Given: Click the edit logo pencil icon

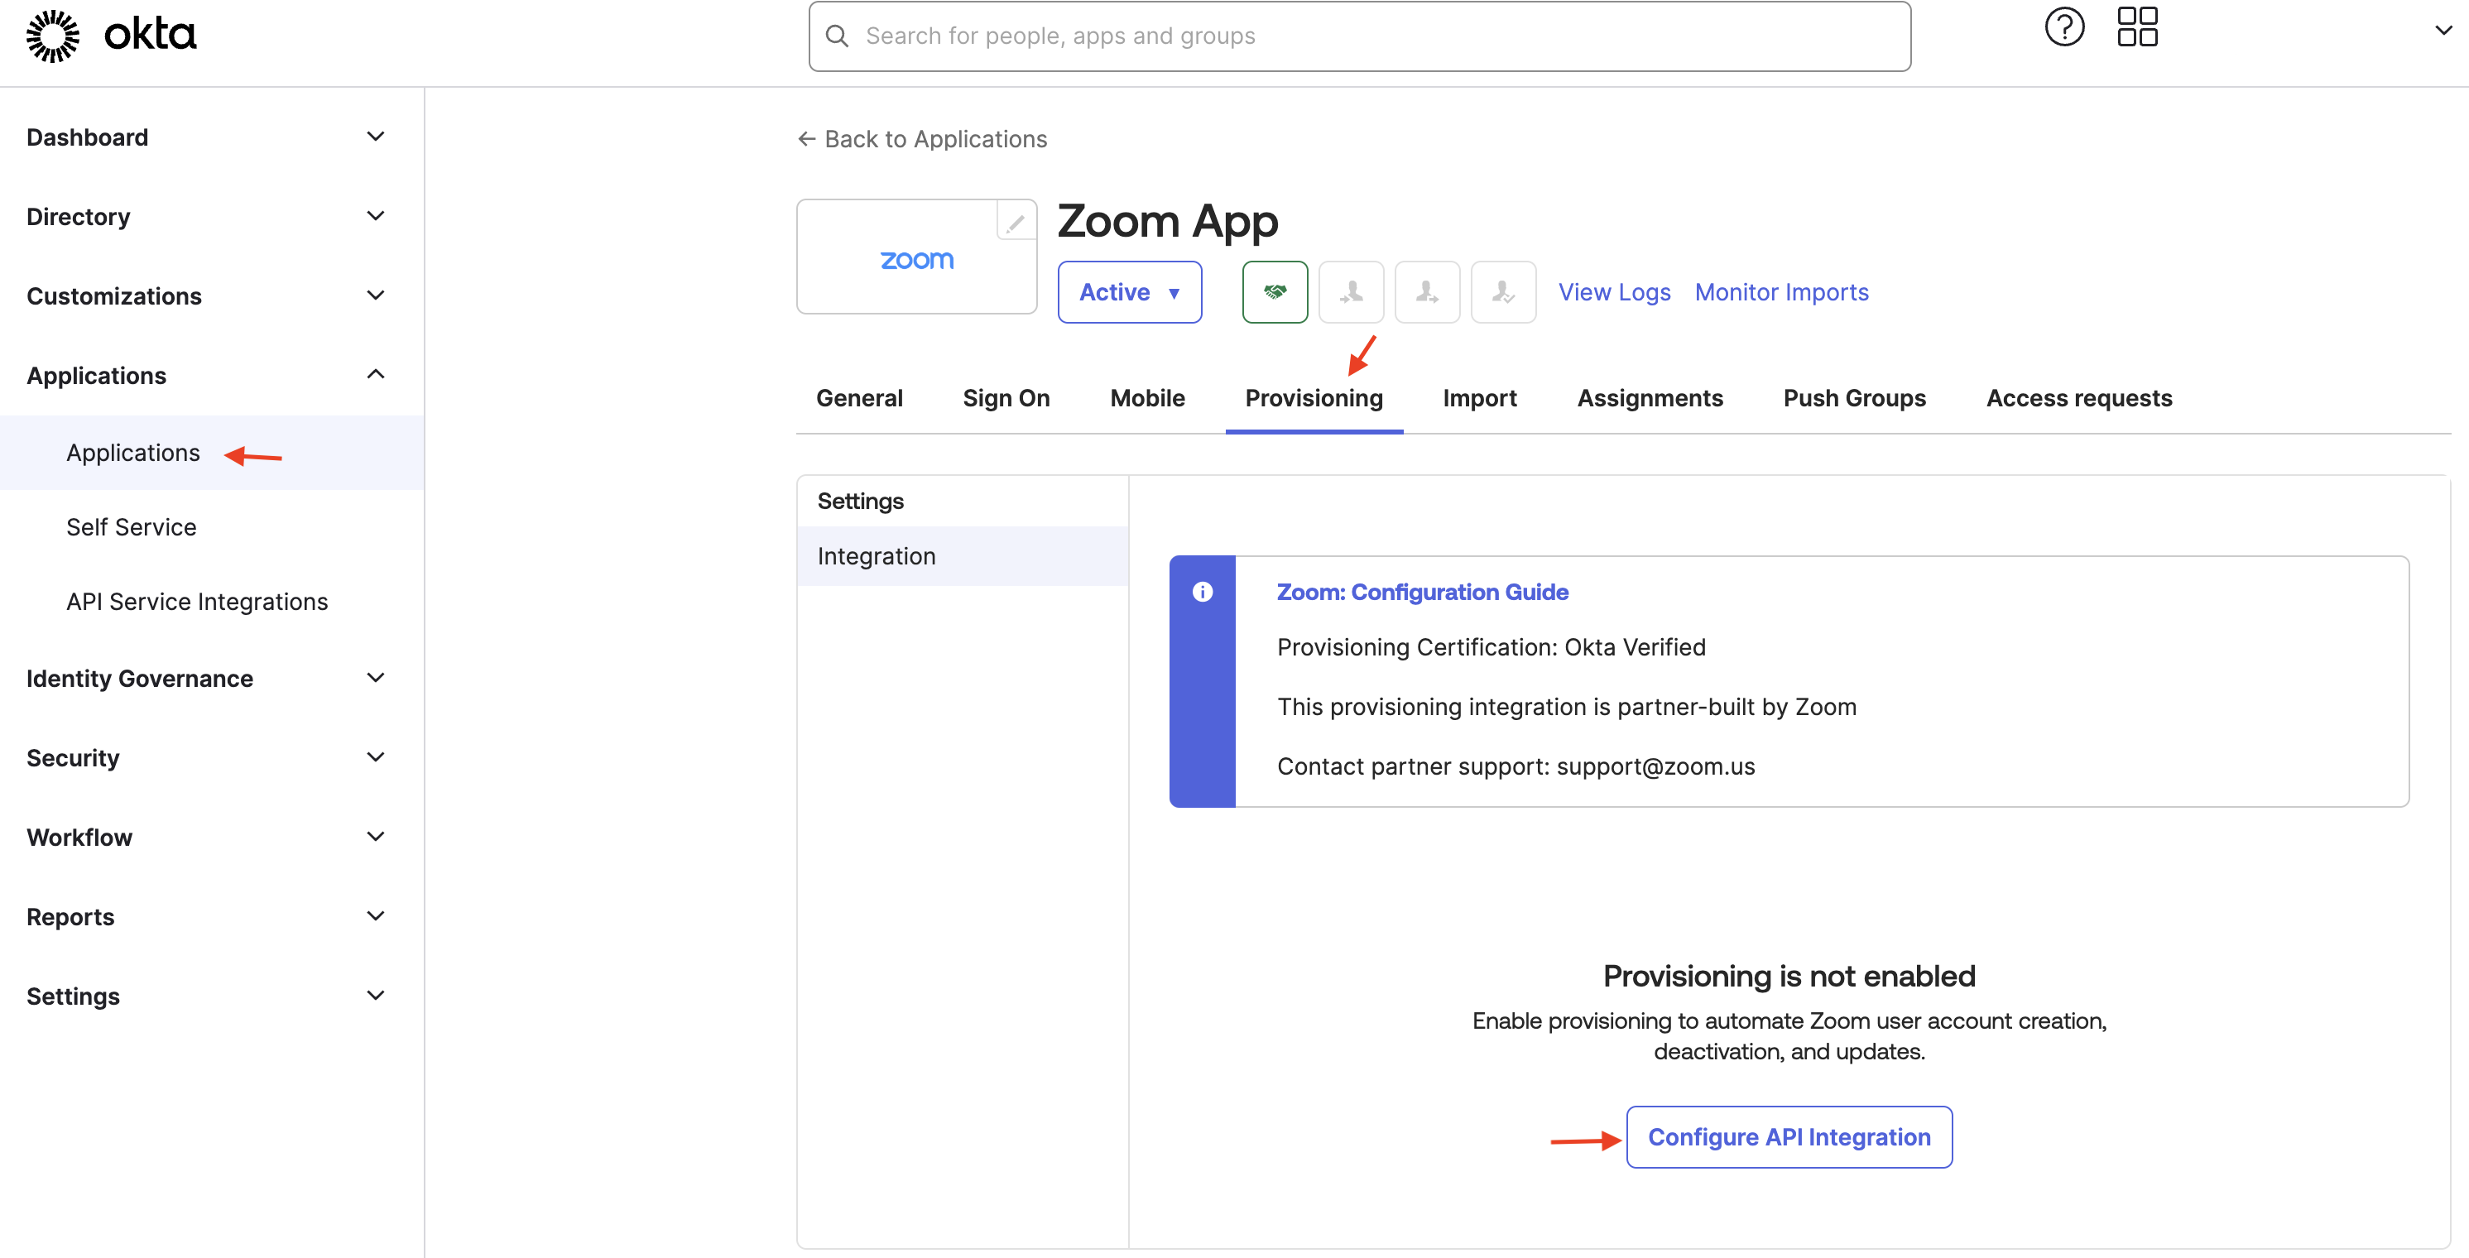Looking at the screenshot, I should click(x=1015, y=223).
